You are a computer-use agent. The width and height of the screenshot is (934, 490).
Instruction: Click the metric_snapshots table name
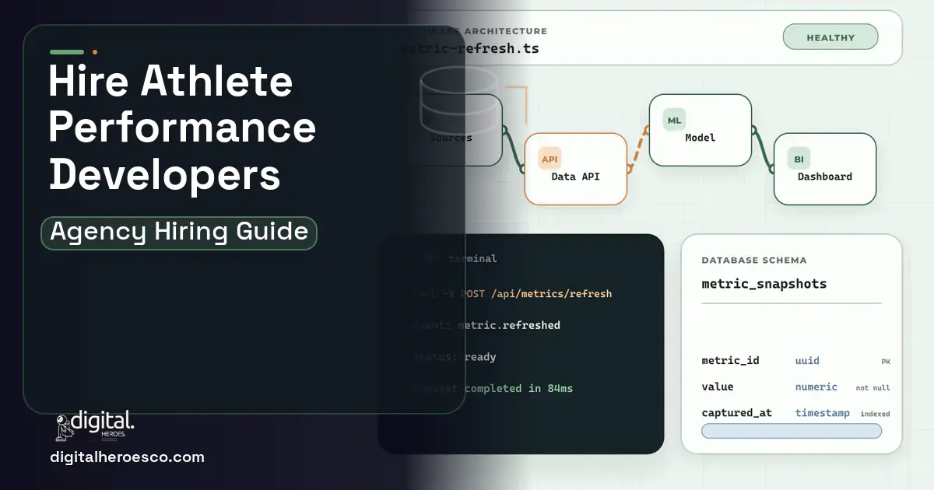(764, 284)
